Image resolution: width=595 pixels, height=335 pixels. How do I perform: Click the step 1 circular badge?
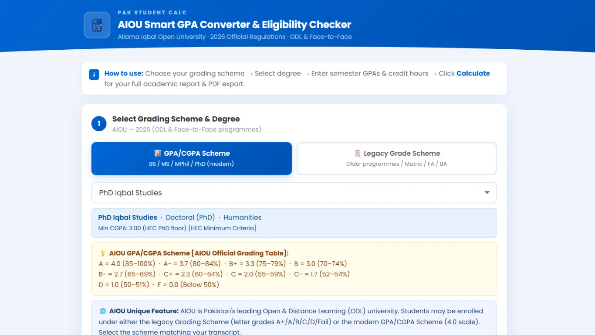[99, 123]
